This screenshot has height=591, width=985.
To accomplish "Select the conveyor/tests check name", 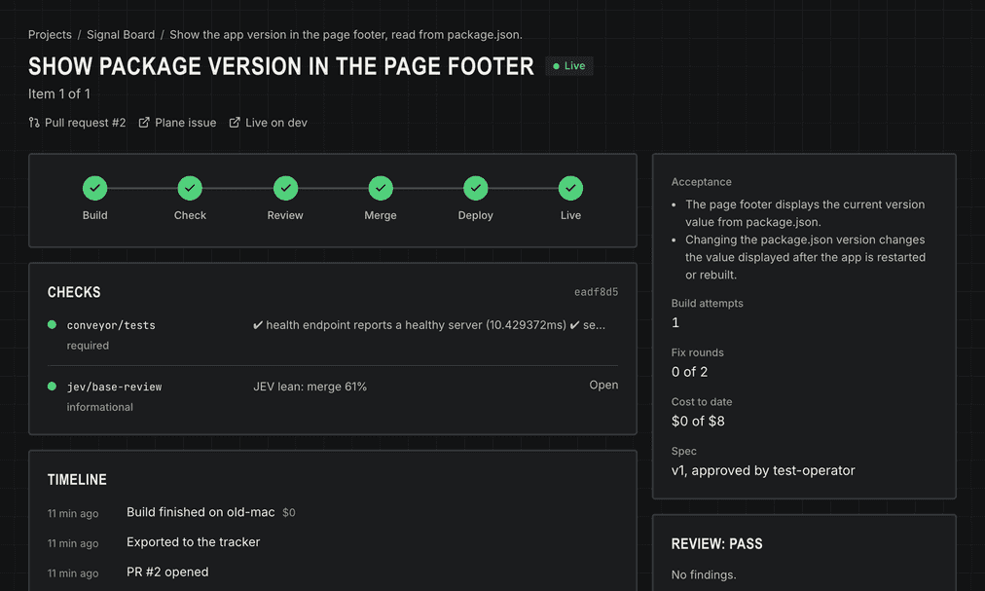I will coord(111,325).
